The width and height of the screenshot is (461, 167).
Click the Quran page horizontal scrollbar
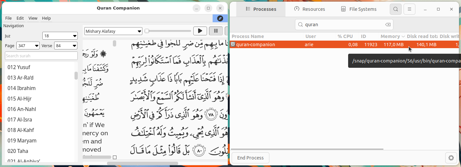click(x=142, y=163)
